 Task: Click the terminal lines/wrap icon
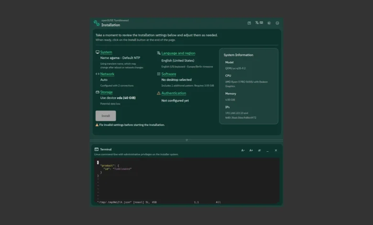coord(259,150)
